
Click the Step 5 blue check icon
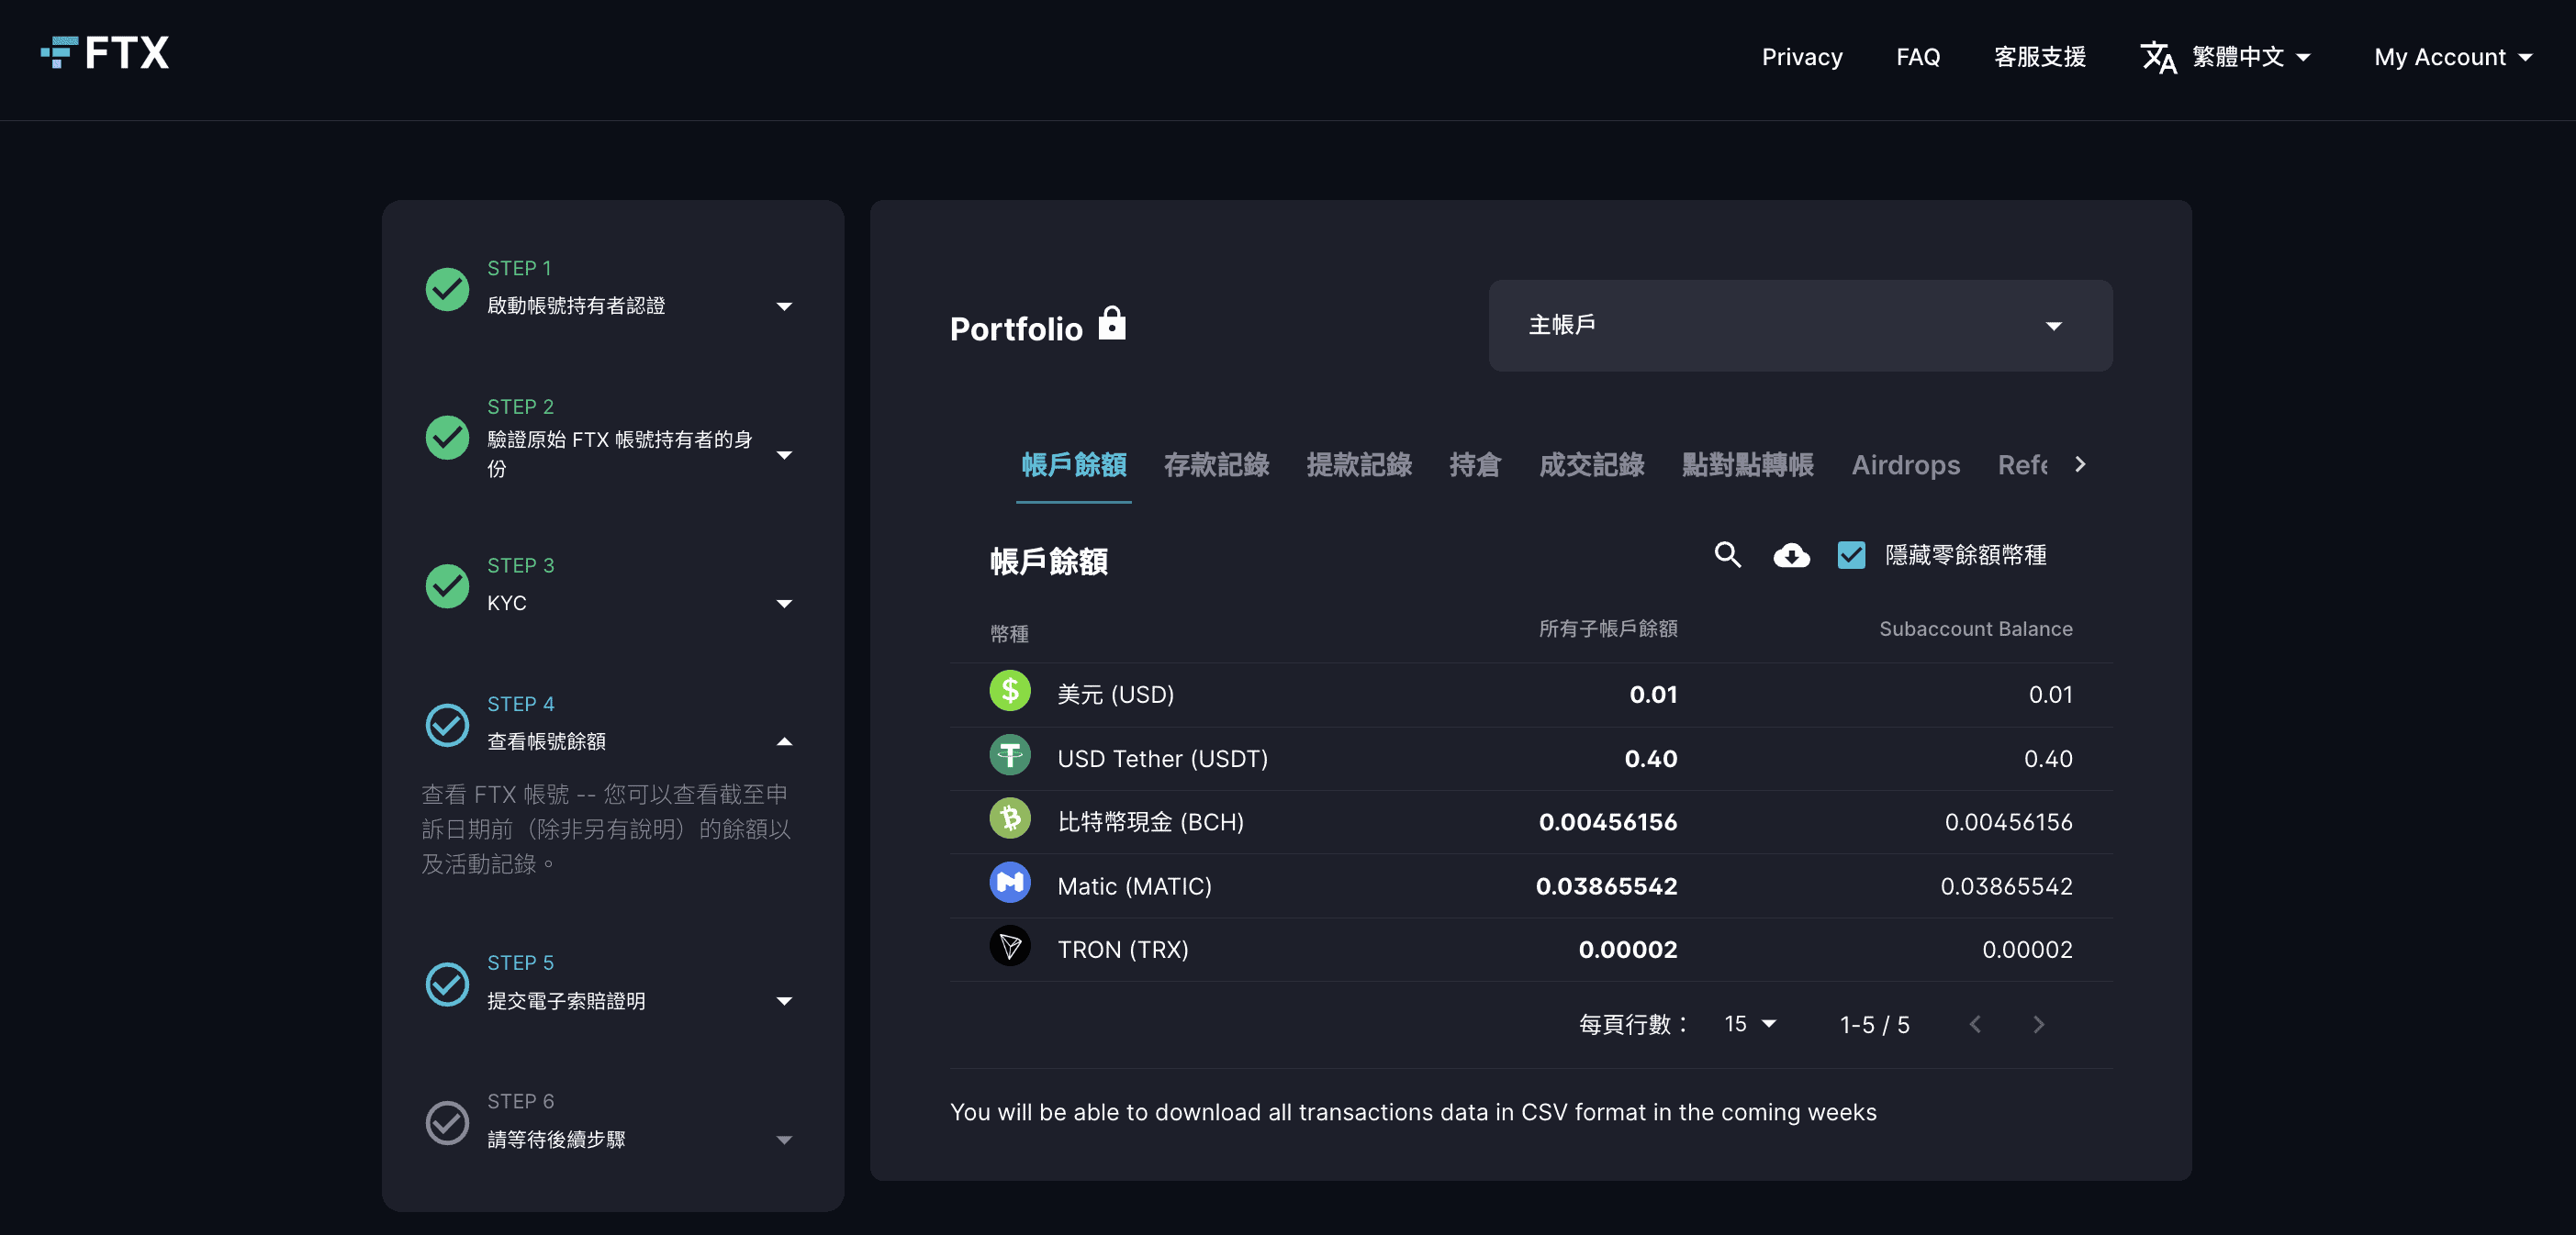[447, 985]
